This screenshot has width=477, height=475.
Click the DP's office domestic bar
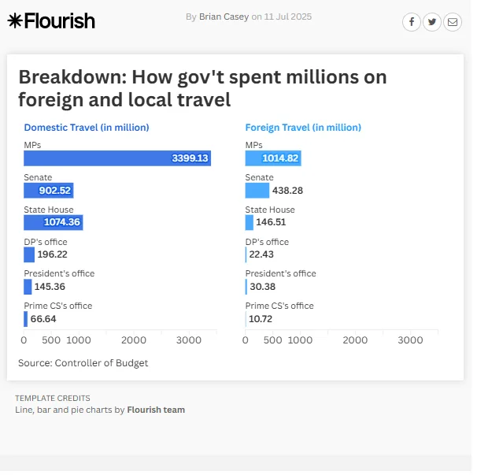coord(29,254)
